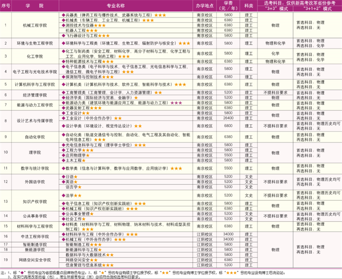Click the 外国语学院 college name
This screenshot has width=342, height=279.
(35, 181)
